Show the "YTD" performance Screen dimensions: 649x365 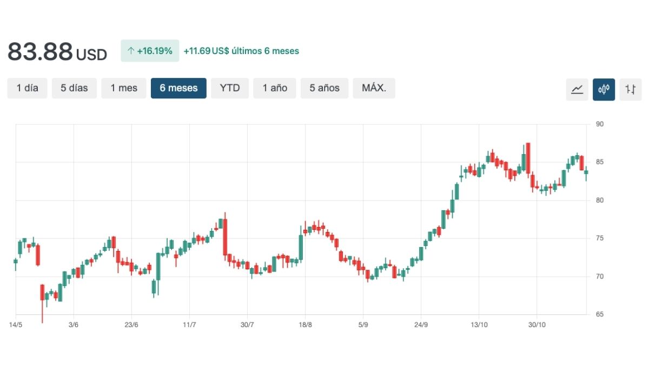[229, 88]
